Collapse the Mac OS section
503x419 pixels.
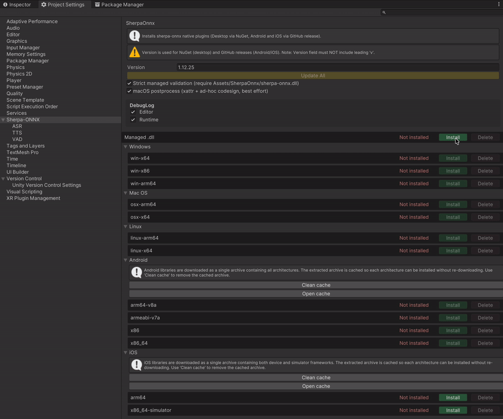click(125, 193)
